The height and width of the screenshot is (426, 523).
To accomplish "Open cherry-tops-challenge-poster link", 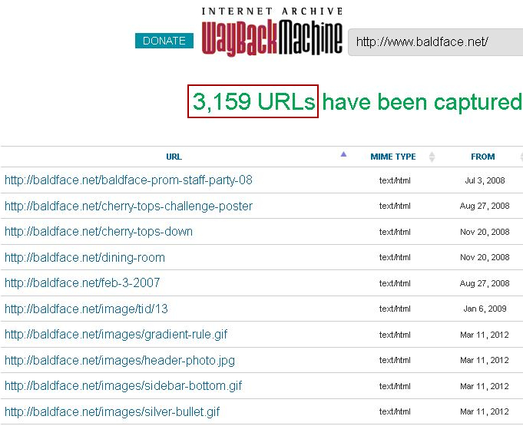I will click(128, 206).
